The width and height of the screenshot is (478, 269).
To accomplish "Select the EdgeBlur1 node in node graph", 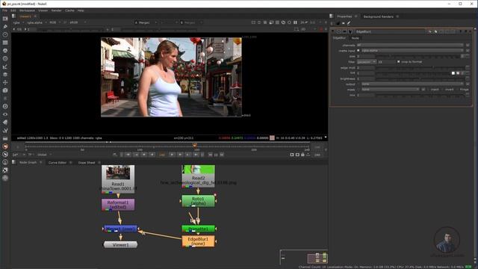I will click(198, 241).
